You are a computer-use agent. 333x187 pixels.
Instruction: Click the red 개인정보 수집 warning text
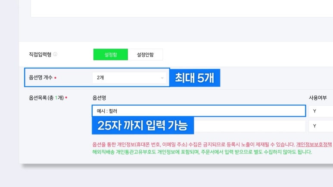[x=190, y=144]
